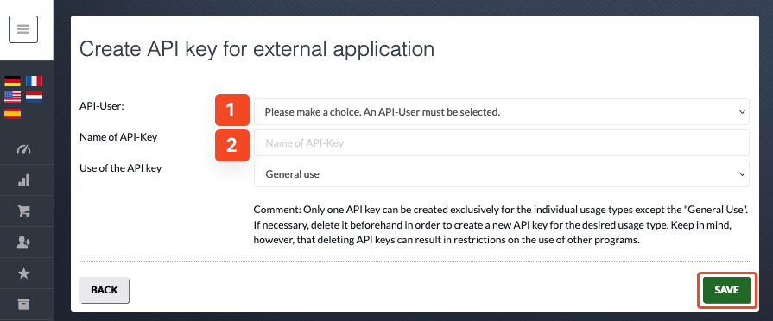Screen dimensions: 773x321
Task: Focus the Name of API-Key input field
Action: pos(501,142)
